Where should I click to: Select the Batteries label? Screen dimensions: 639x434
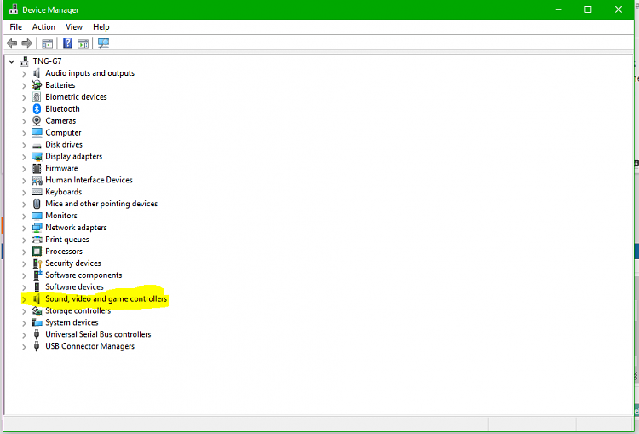[x=60, y=85]
